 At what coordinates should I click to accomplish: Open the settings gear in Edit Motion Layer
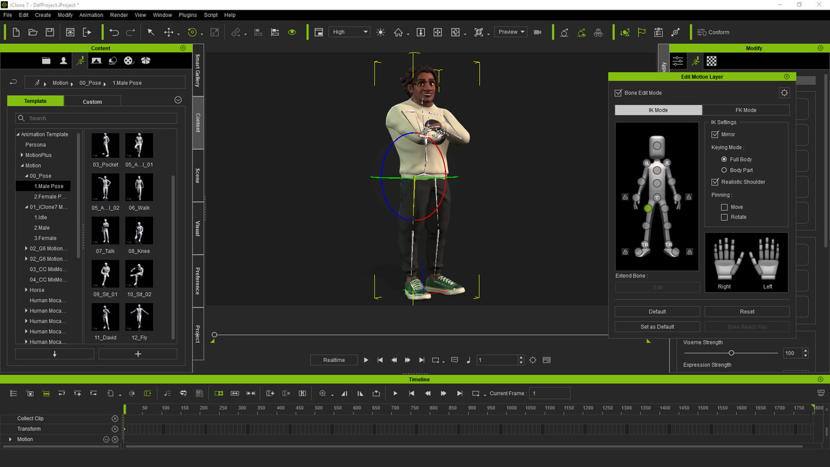point(784,93)
